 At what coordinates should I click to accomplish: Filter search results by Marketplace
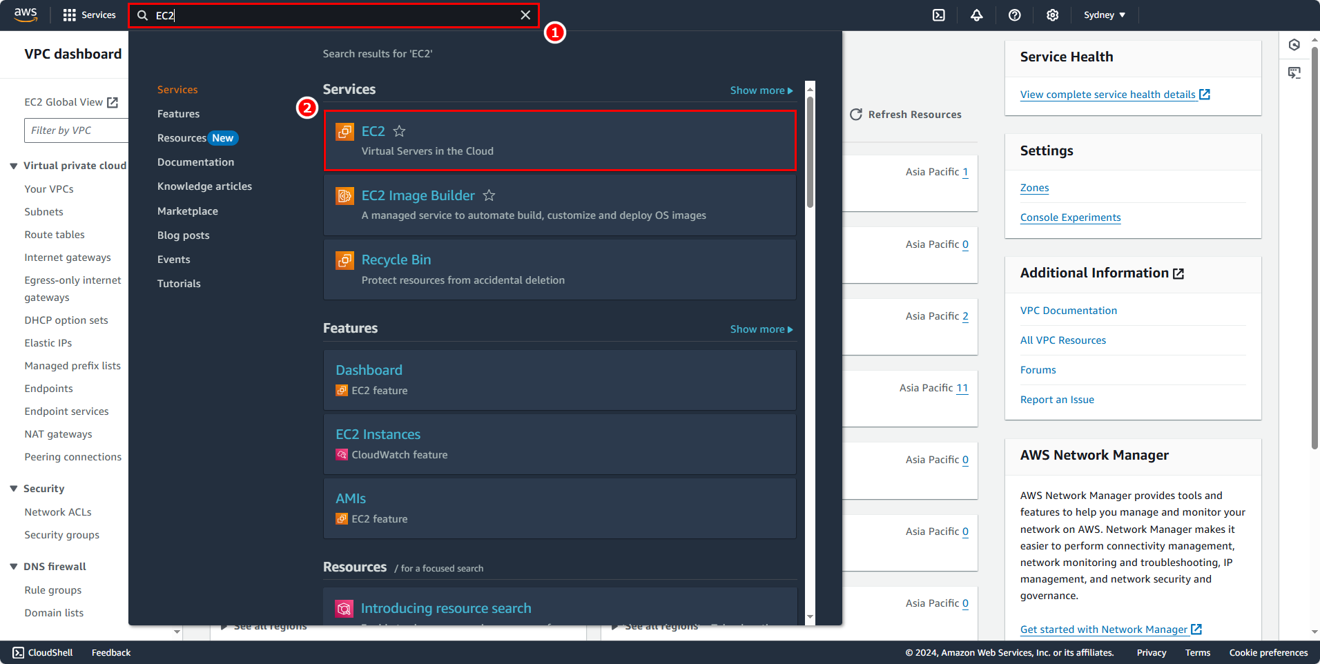click(187, 211)
